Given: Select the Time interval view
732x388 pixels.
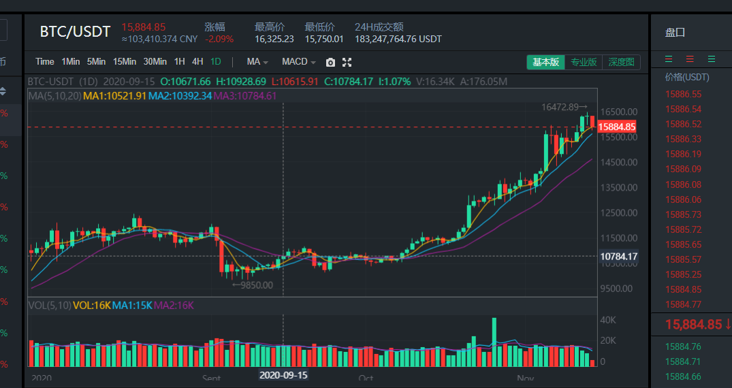Looking at the screenshot, I should (x=45, y=62).
